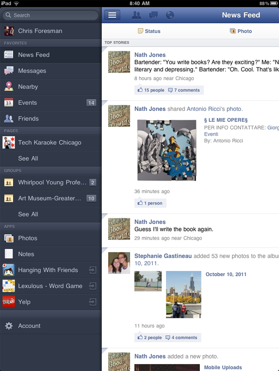Viewport: 279px width, 371px height.
Task: Click the Yelp logo icon
Action: (x=9, y=302)
